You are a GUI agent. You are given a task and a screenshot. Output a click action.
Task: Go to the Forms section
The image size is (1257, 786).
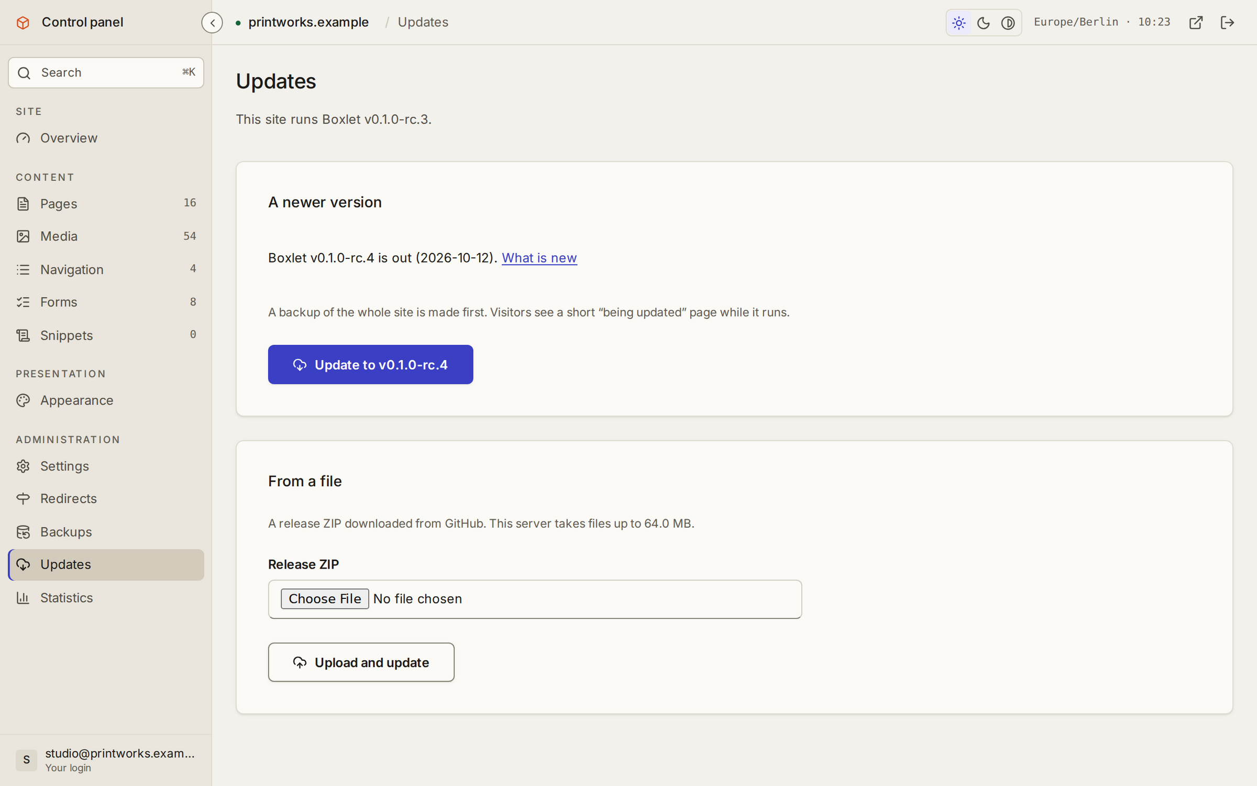[x=106, y=302]
